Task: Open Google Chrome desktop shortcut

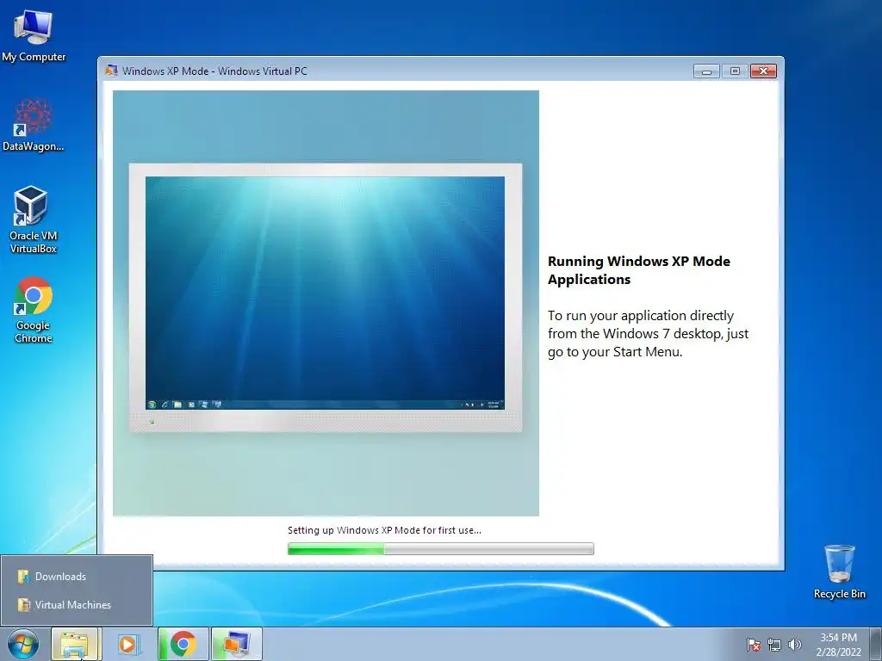Action: (x=34, y=309)
